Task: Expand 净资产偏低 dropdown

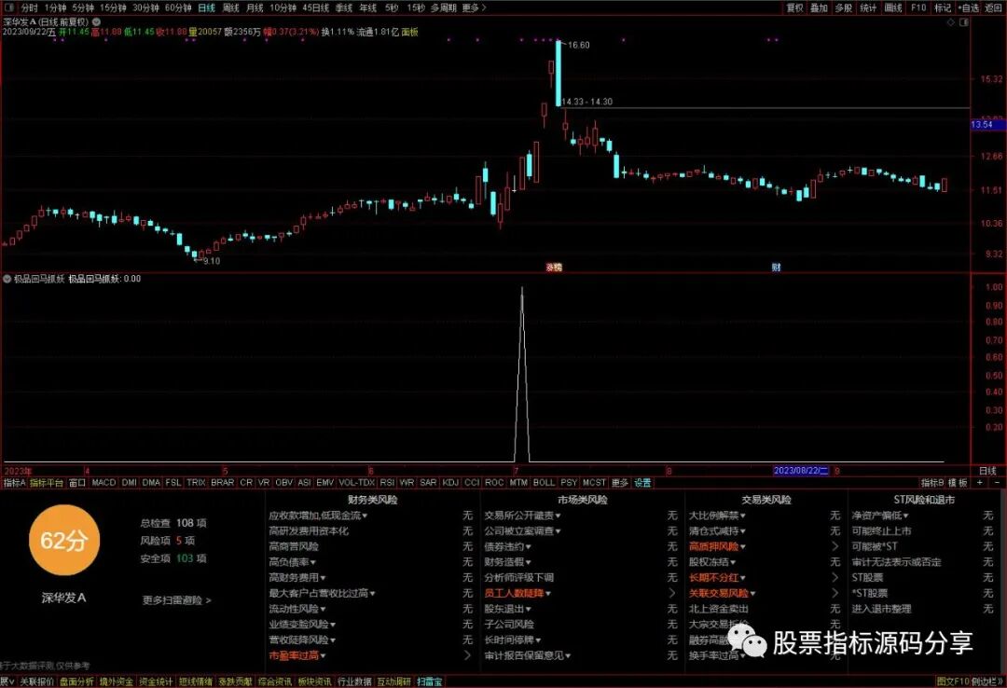Action: 880,516
